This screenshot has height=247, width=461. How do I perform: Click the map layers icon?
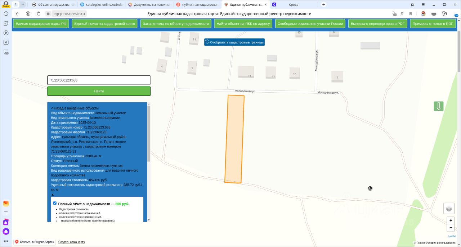(x=449, y=208)
